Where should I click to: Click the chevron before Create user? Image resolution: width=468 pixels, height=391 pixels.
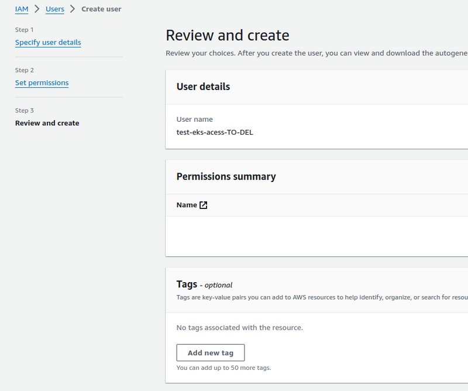click(x=73, y=9)
